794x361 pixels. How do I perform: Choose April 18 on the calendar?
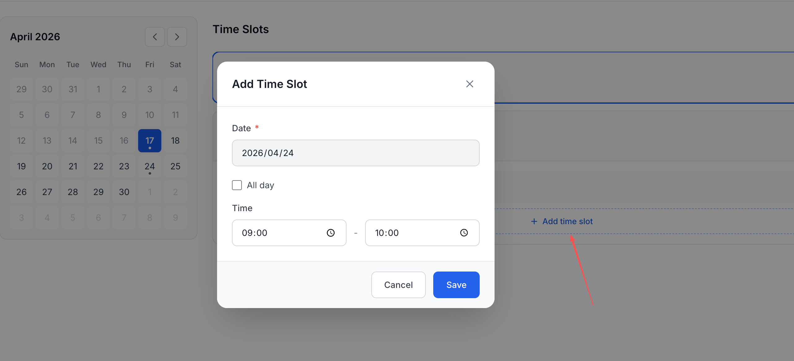(175, 141)
